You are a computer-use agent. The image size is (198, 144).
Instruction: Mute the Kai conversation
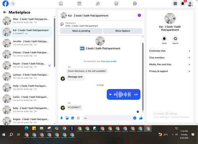[164, 39]
